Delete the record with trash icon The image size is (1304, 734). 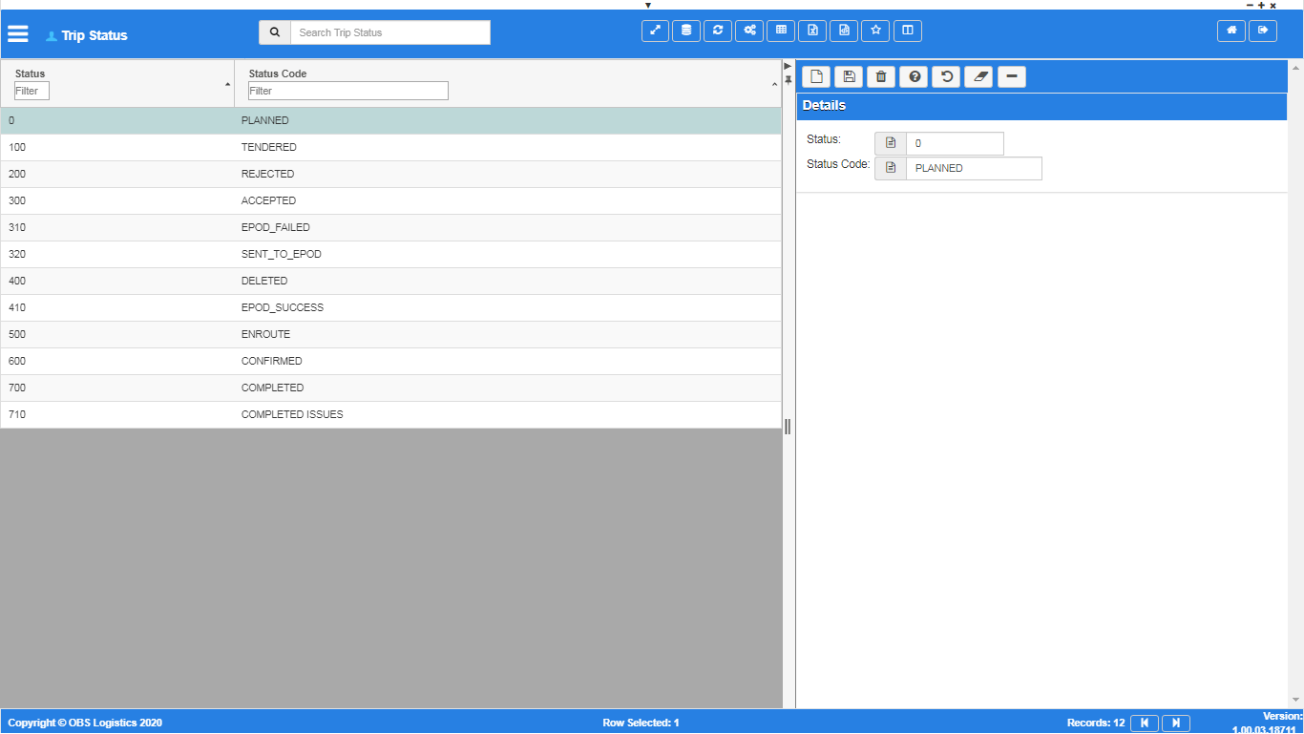(x=881, y=76)
